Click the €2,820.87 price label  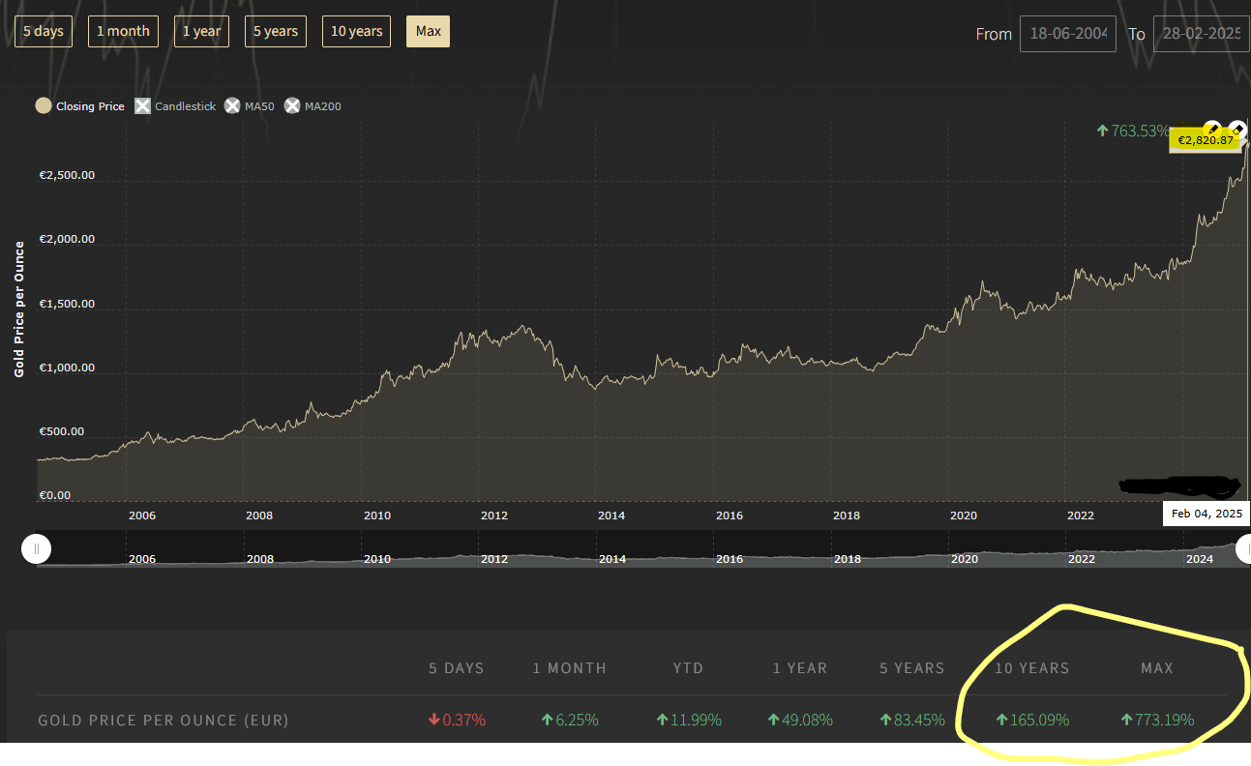coord(1205,141)
